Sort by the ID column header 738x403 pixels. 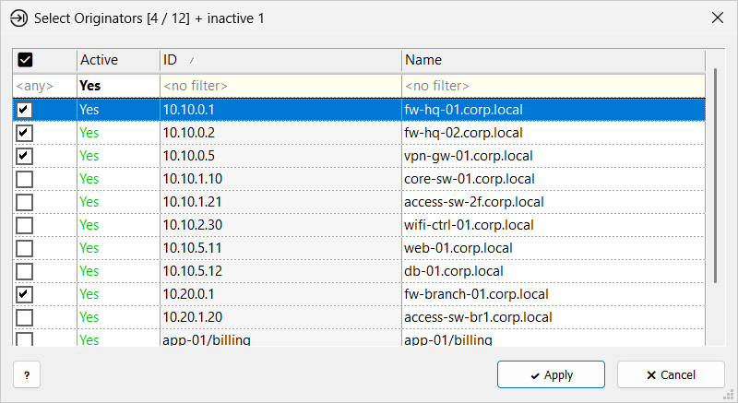[x=280, y=60]
